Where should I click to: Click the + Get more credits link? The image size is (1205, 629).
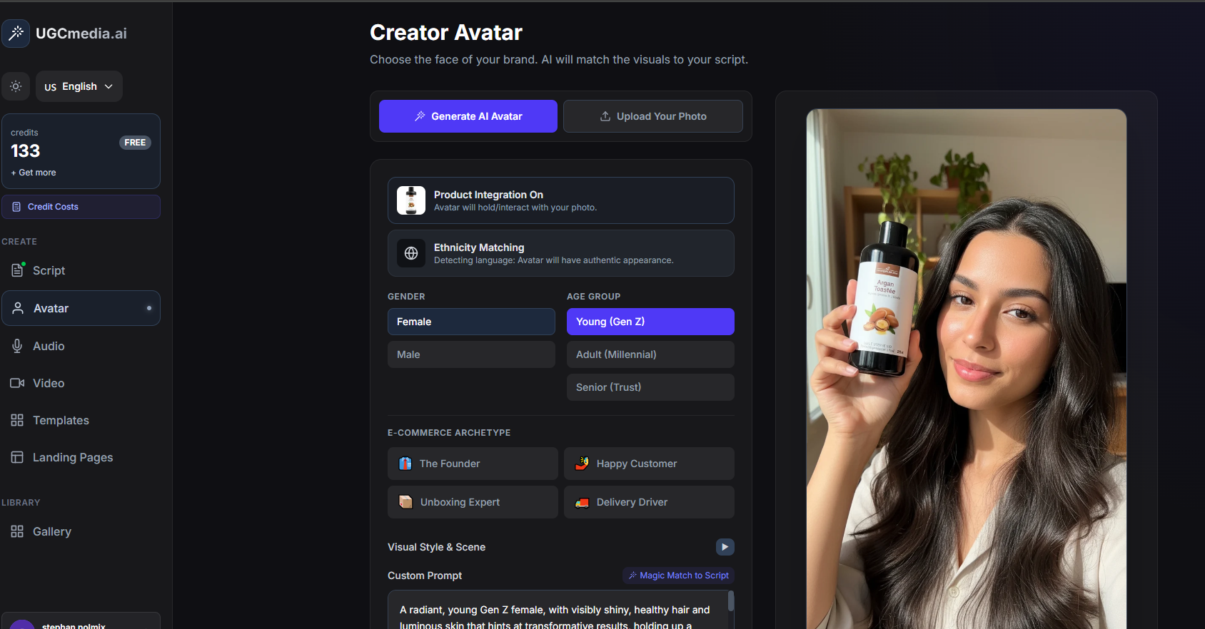click(34, 173)
